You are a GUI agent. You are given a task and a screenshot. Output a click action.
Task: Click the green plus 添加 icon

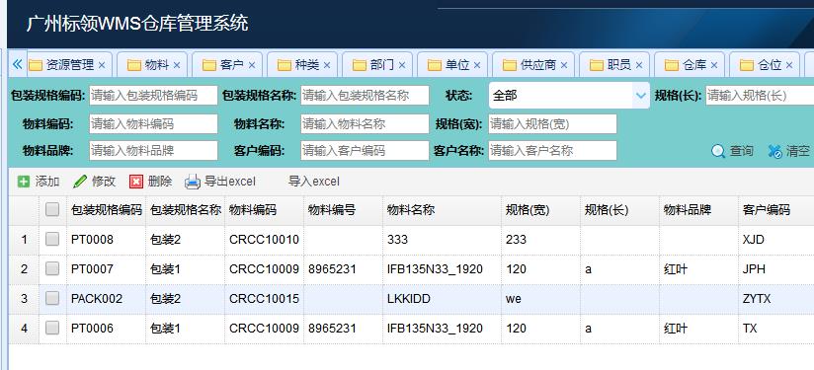(24, 182)
